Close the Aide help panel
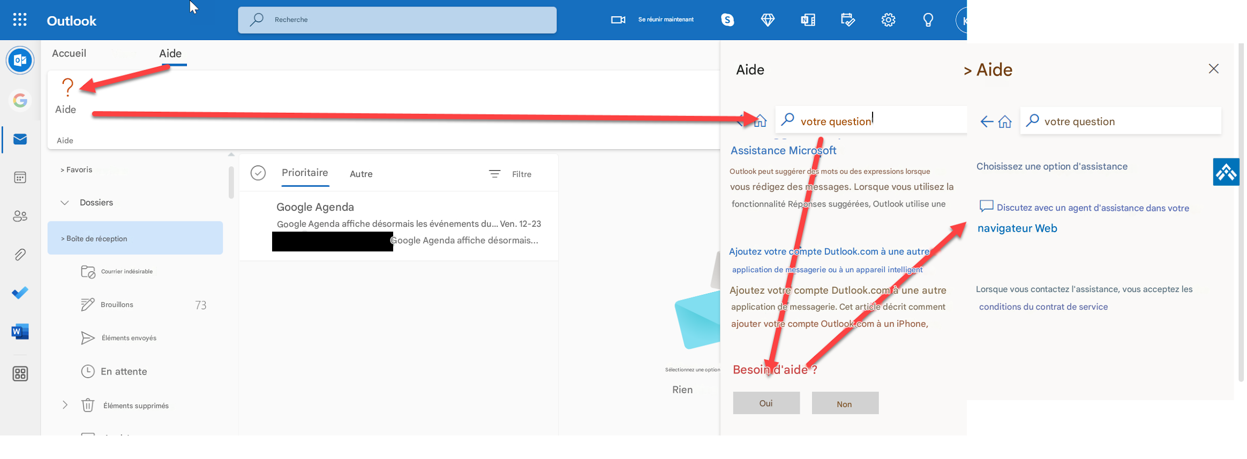The image size is (1247, 459). (x=1214, y=68)
